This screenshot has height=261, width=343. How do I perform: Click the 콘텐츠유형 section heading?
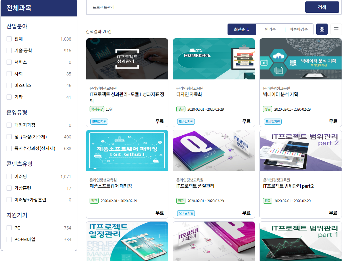pos(20,164)
